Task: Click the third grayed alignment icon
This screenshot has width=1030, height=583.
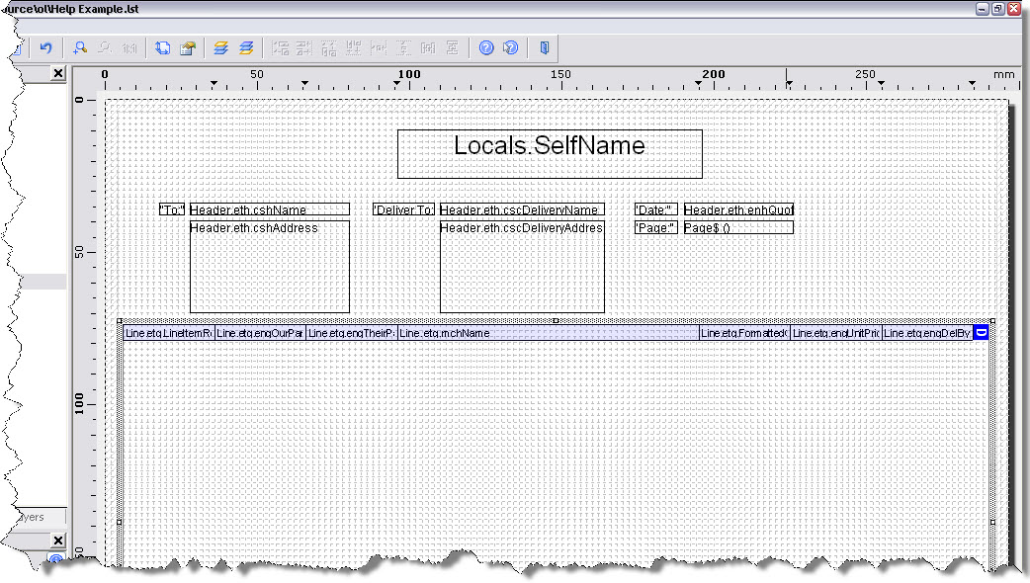Action: [x=329, y=48]
